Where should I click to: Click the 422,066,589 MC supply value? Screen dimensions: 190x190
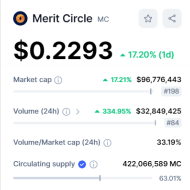(x=152, y=164)
